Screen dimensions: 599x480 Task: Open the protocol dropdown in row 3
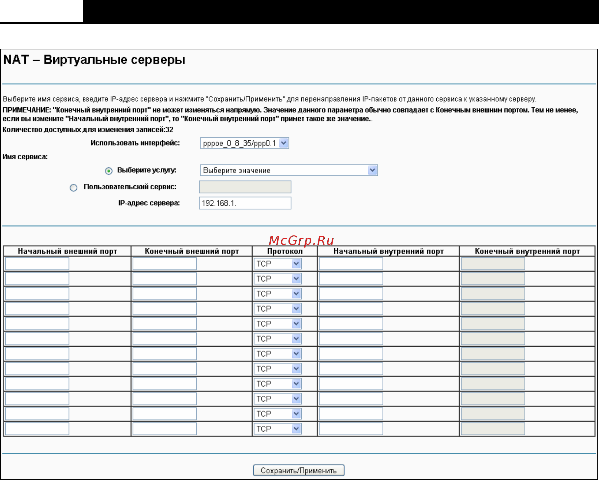pos(277,294)
